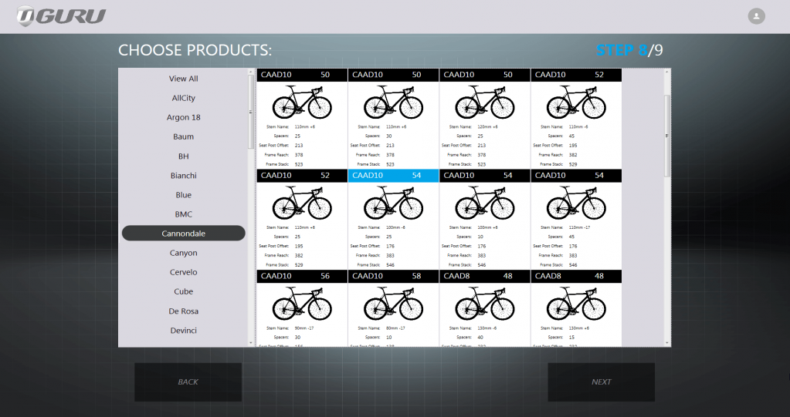The height and width of the screenshot is (417, 790).
Task: Select CAAD8 48 with 40 spacers
Action: pos(484,303)
